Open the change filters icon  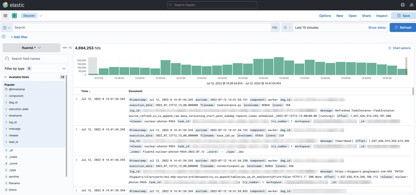pos(4,37)
